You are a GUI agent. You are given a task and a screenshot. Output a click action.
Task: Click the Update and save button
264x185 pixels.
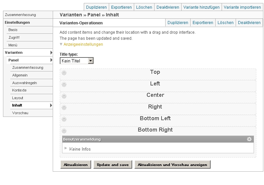pos(112,165)
